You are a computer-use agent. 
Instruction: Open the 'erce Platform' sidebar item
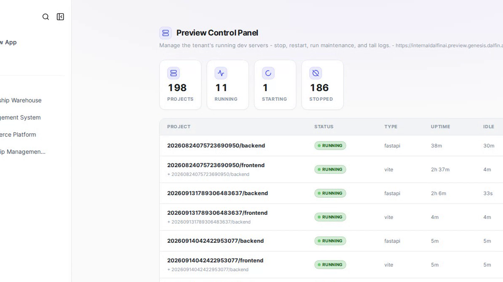pyautogui.click(x=18, y=134)
